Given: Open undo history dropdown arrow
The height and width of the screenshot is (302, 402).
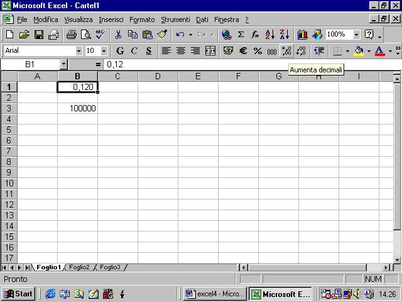Looking at the screenshot, I should [190, 35].
